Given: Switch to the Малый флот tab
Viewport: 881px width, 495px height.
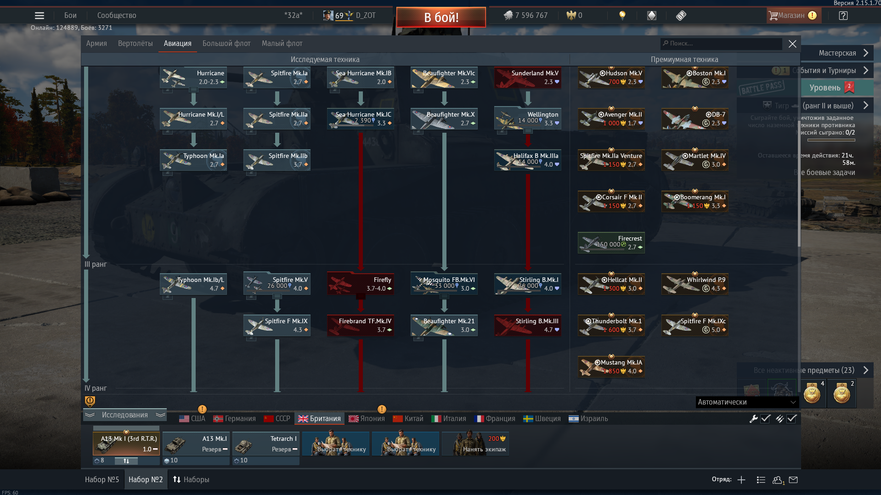Looking at the screenshot, I should coord(282,44).
